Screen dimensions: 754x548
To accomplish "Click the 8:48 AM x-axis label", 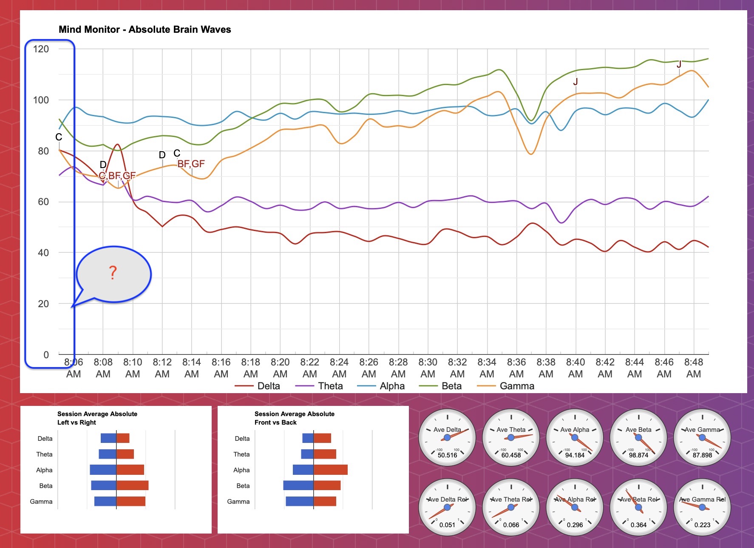I will 694,368.
